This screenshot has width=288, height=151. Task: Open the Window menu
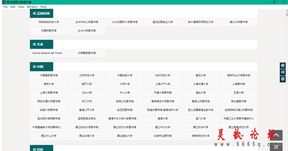[x=32, y=7]
